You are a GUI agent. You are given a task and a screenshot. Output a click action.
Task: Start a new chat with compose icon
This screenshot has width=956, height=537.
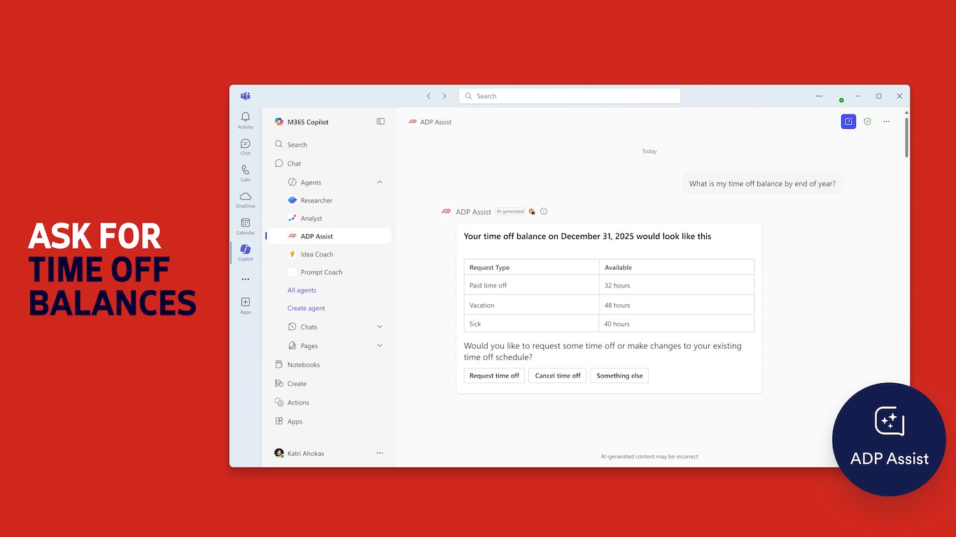click(848, 122)
